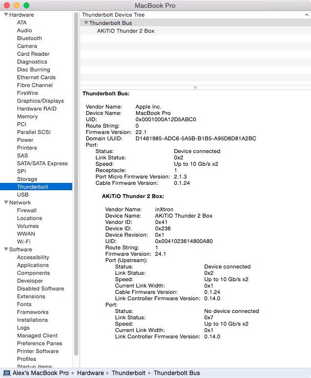The image size is (311, 378).
Task: Select Installations under Software
Action: [x=32, y=320]
